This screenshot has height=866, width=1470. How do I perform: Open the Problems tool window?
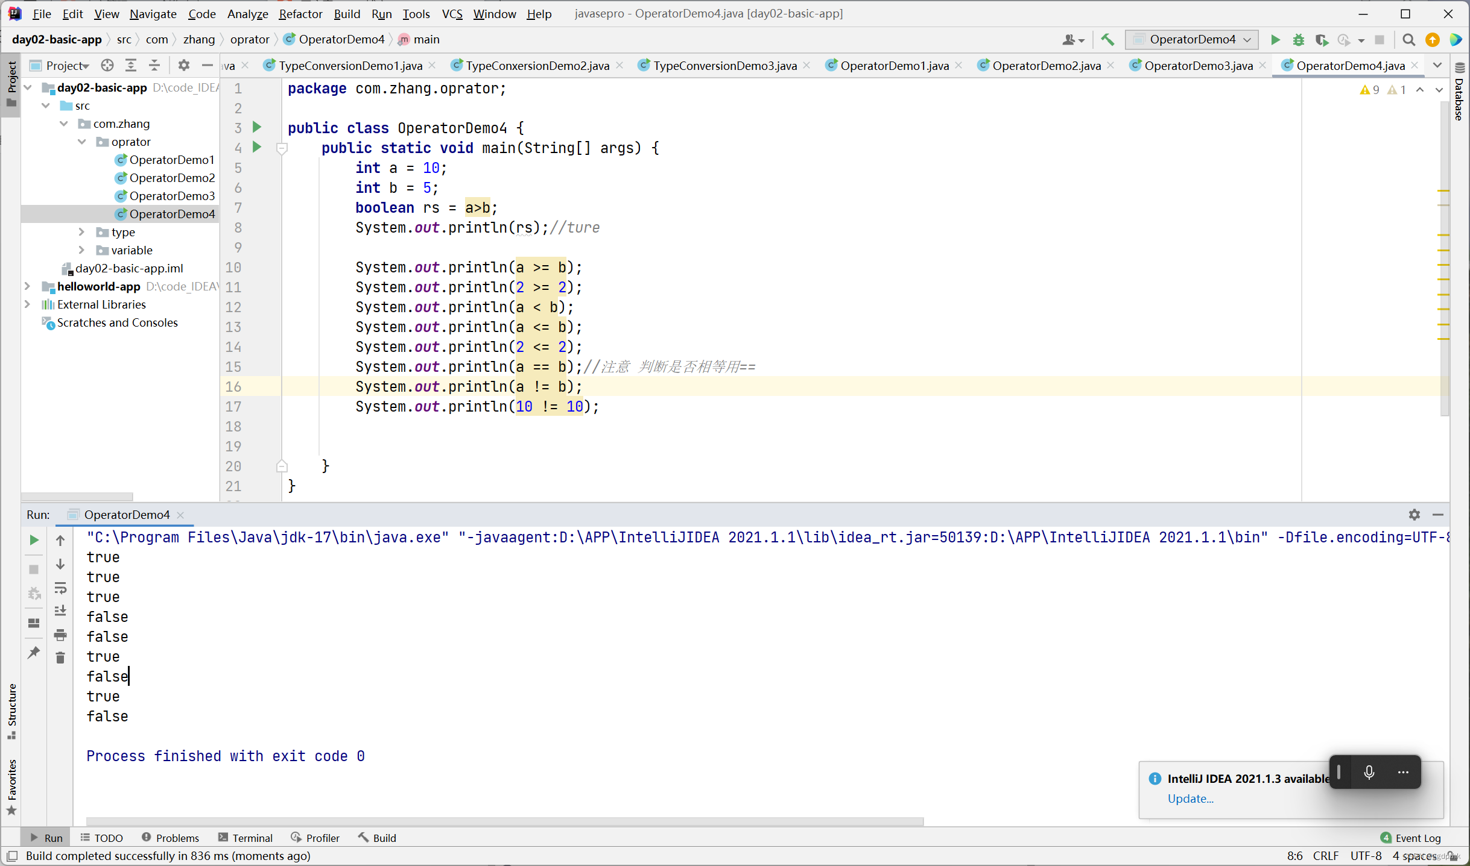tap(170, 838)
